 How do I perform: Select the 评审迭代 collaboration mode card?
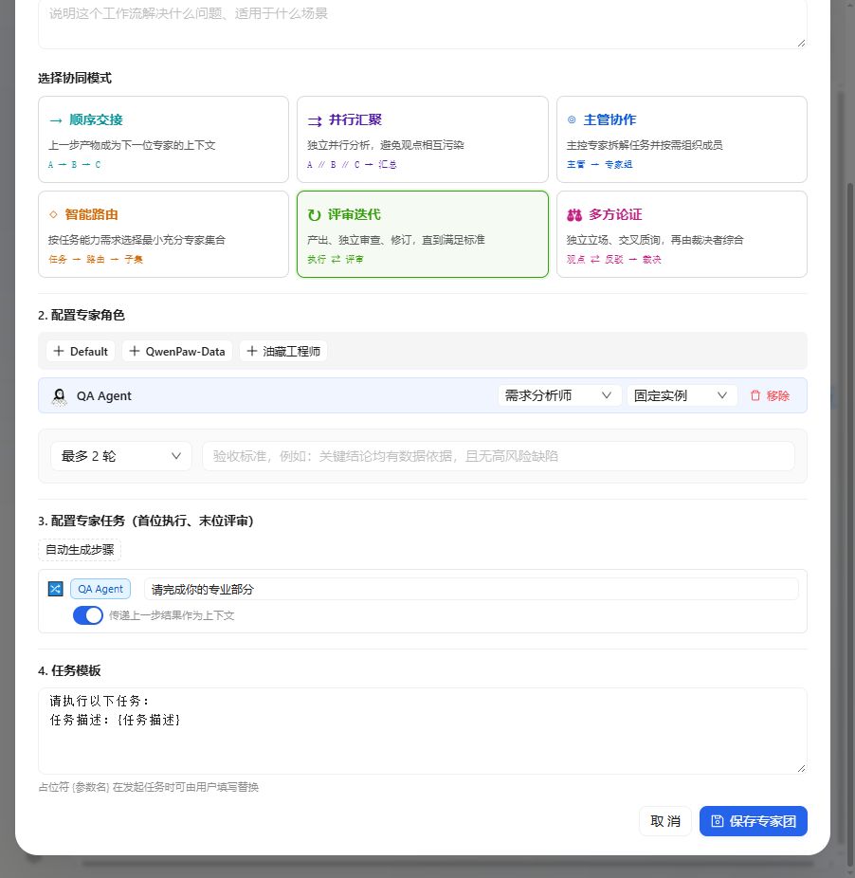coord(422,234)
